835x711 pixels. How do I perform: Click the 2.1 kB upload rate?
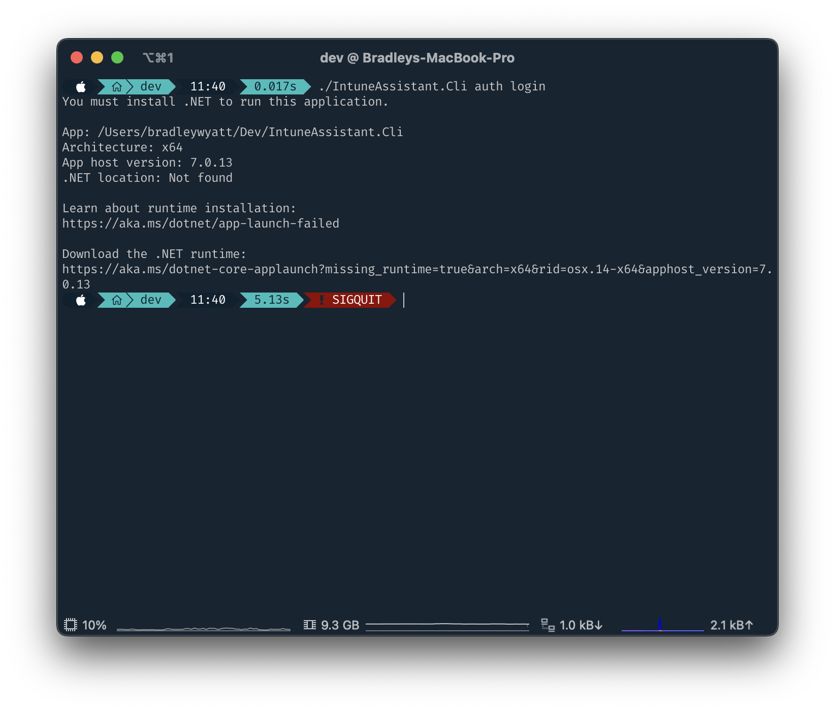[x=731, y=625]
